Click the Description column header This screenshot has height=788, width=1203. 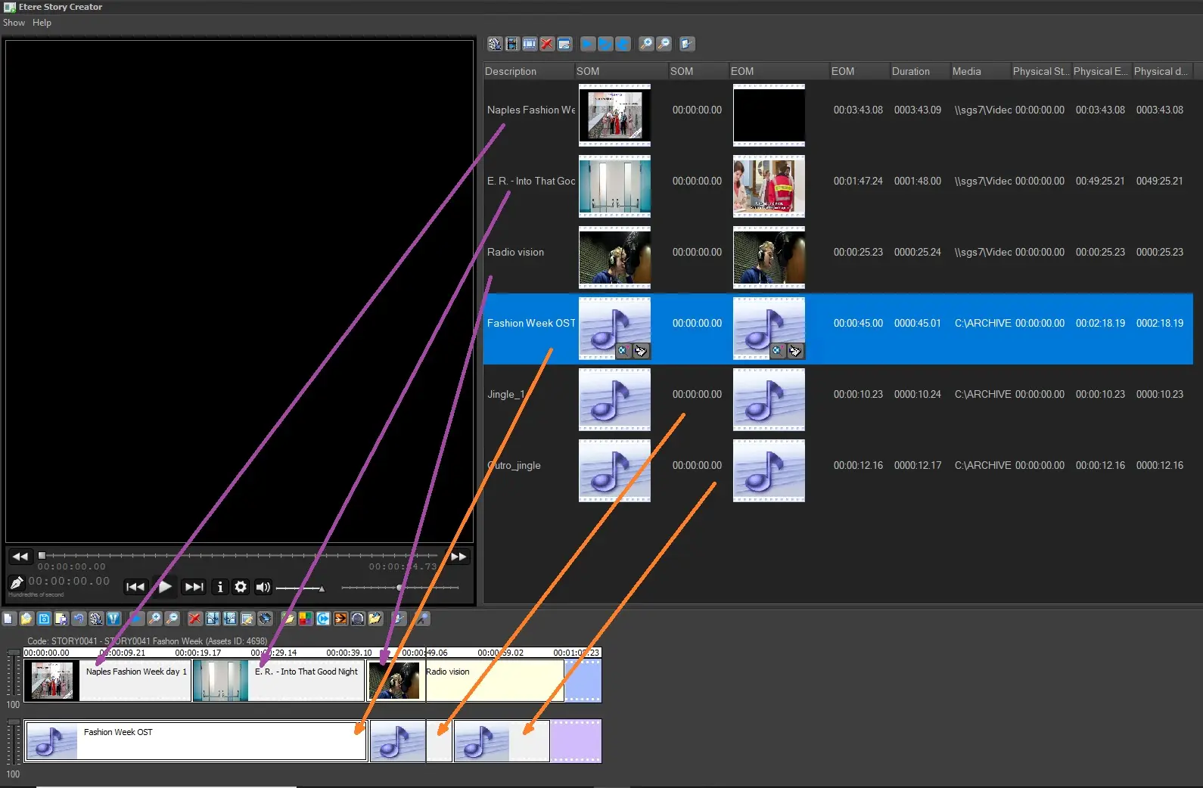pos(511,71)
